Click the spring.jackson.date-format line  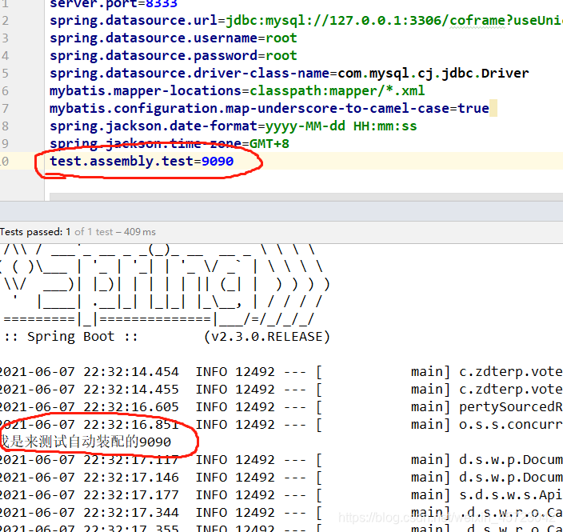[234, 126]
